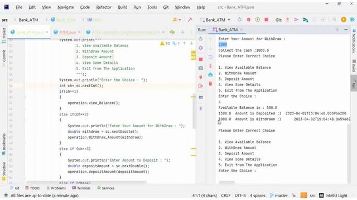
Task: Hide the Run tool window with minus icon
Action: pyautogui.click(x=346, y=29)
